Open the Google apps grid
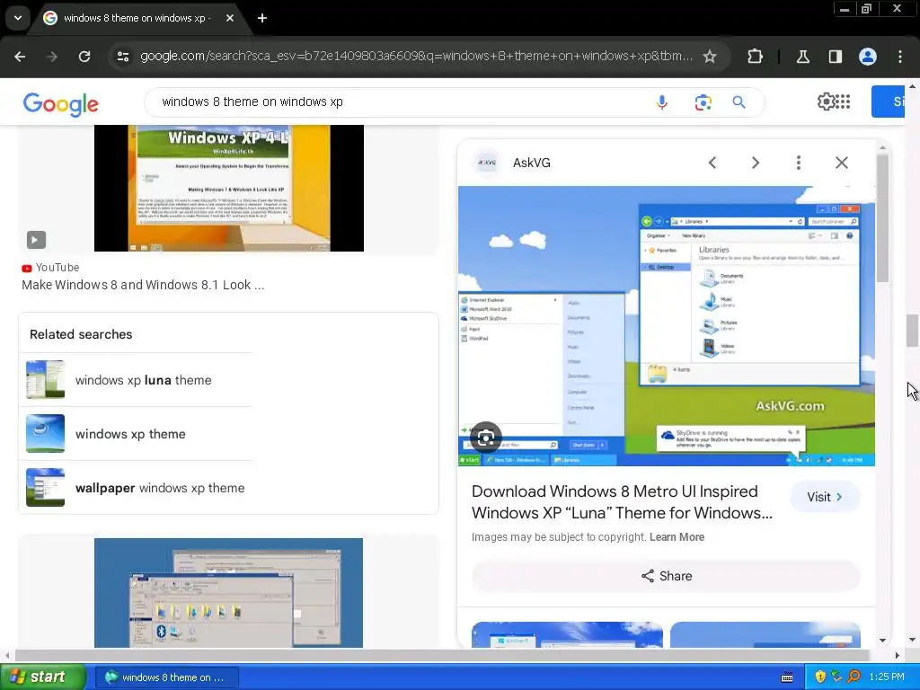 point(843,102)
